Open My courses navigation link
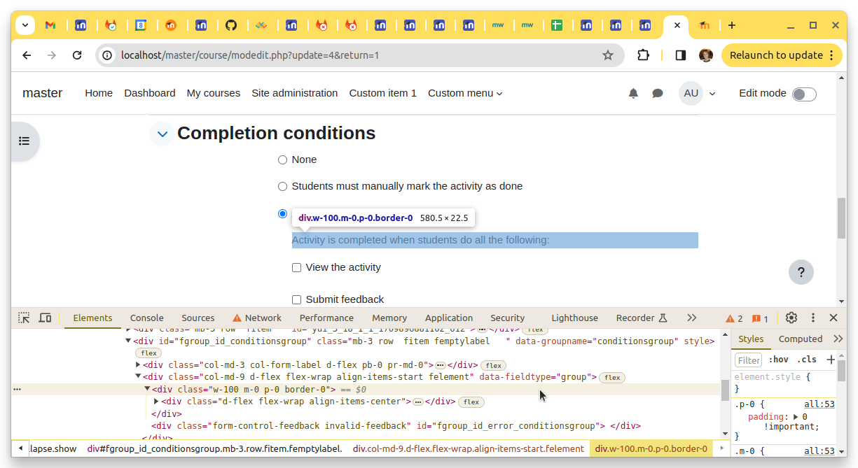 214,93
